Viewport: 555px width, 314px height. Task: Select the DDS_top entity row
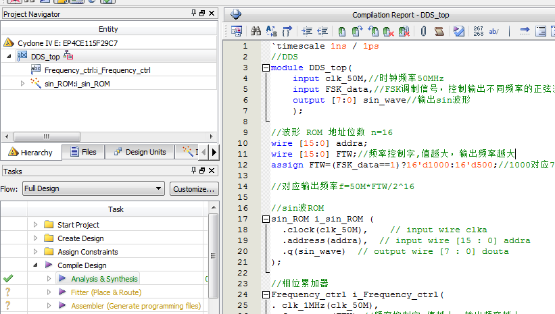point(110,56)
